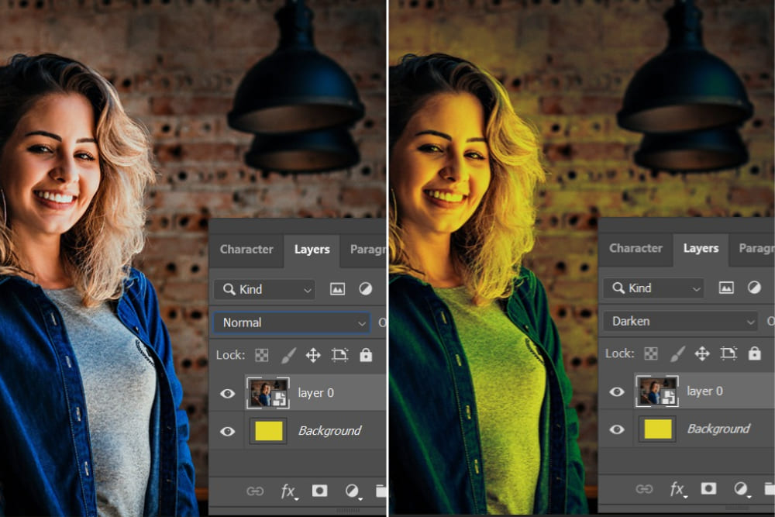775x517 pixels.
Task: Hide the Background layer in the right panel
Action: (x=616, y=429)
